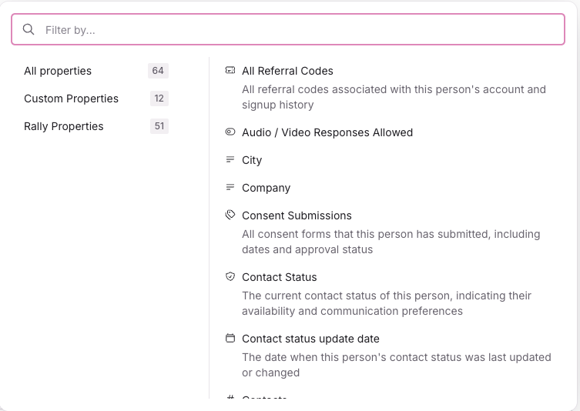Click the calendar icon for Contact status update date

(x=230, y=339)
